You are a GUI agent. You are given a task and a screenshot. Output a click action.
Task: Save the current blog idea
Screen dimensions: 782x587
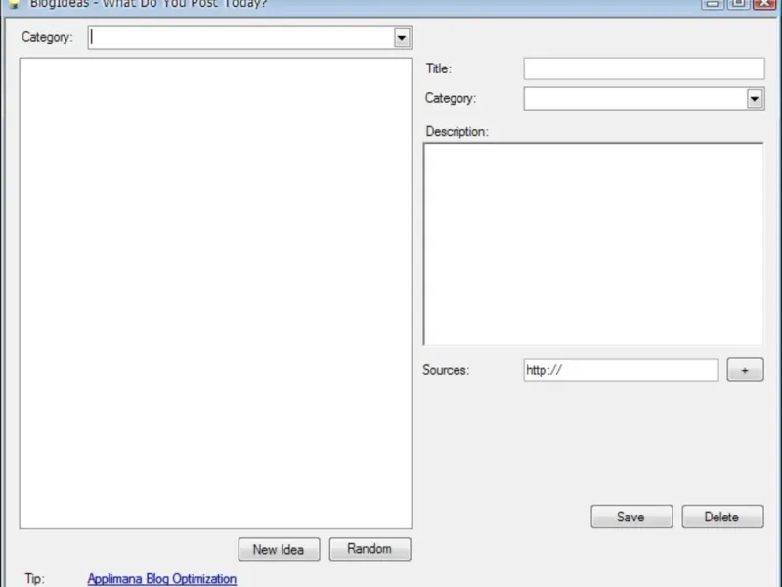(631, 517)
